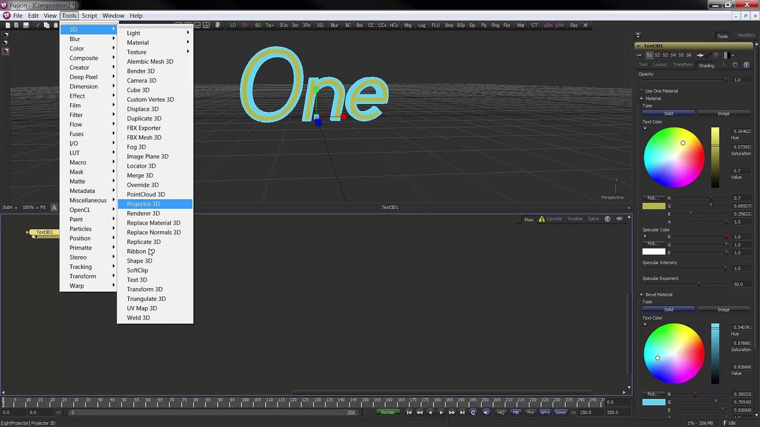Toggle HQ high quality mode
The width and height of the screenshot is (760, 427).
(x=501, y=412)
